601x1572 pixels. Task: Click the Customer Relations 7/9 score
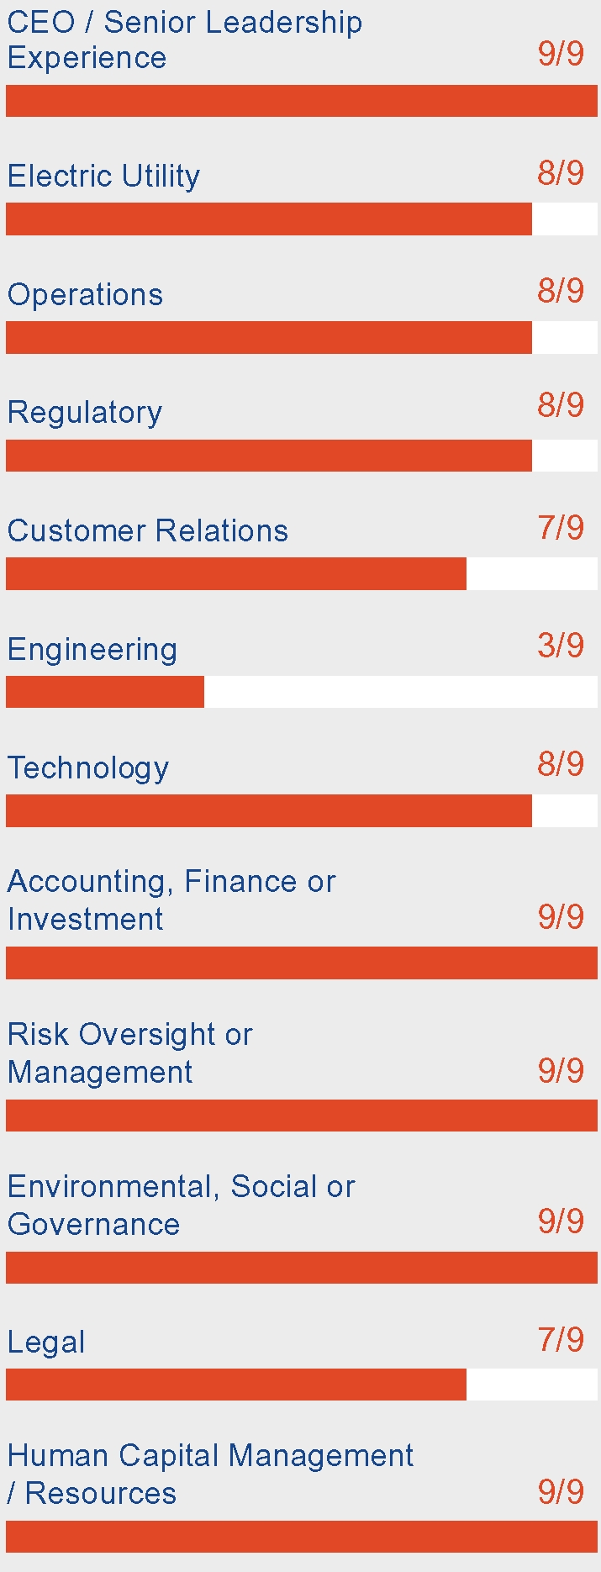(561, 528)
